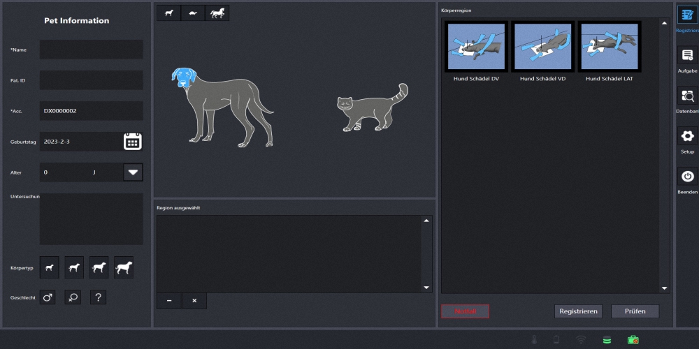The height and width of the screenshot is (349, 699).
Task: Set gender to male
Action: click(49, 298)
